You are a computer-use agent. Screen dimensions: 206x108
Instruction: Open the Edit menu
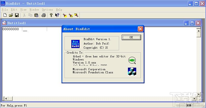pyautogui.click(x=14, y=10)
